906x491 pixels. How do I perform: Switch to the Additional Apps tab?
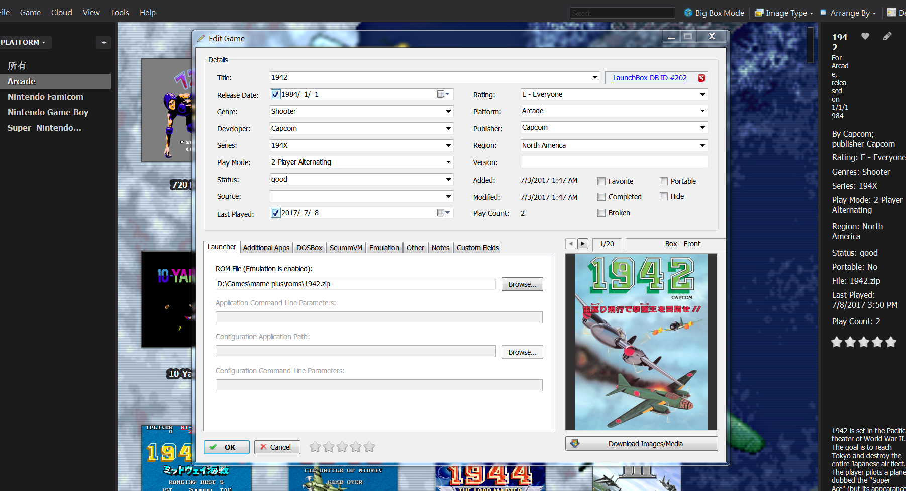click(266, 248)
